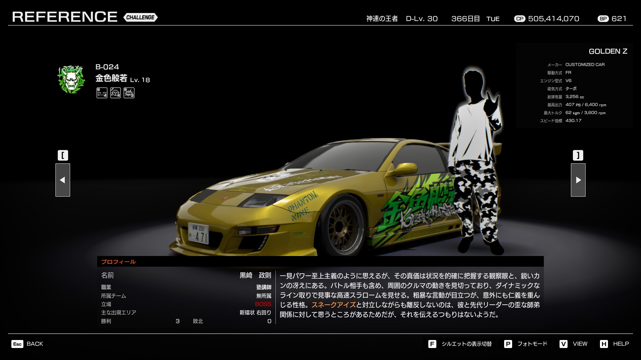Open Photo Mode via P key
Viewport: 641px width, 360px height.
tap(526, 344)
